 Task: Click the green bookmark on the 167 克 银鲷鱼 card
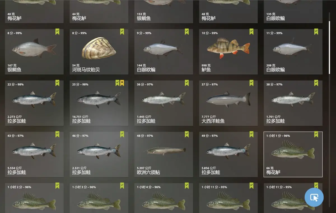coord(57,31)
